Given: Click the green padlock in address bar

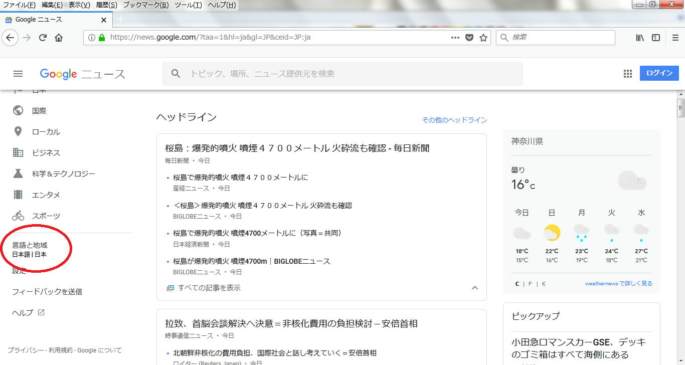Looking at the screenshot, I should 102,38.
